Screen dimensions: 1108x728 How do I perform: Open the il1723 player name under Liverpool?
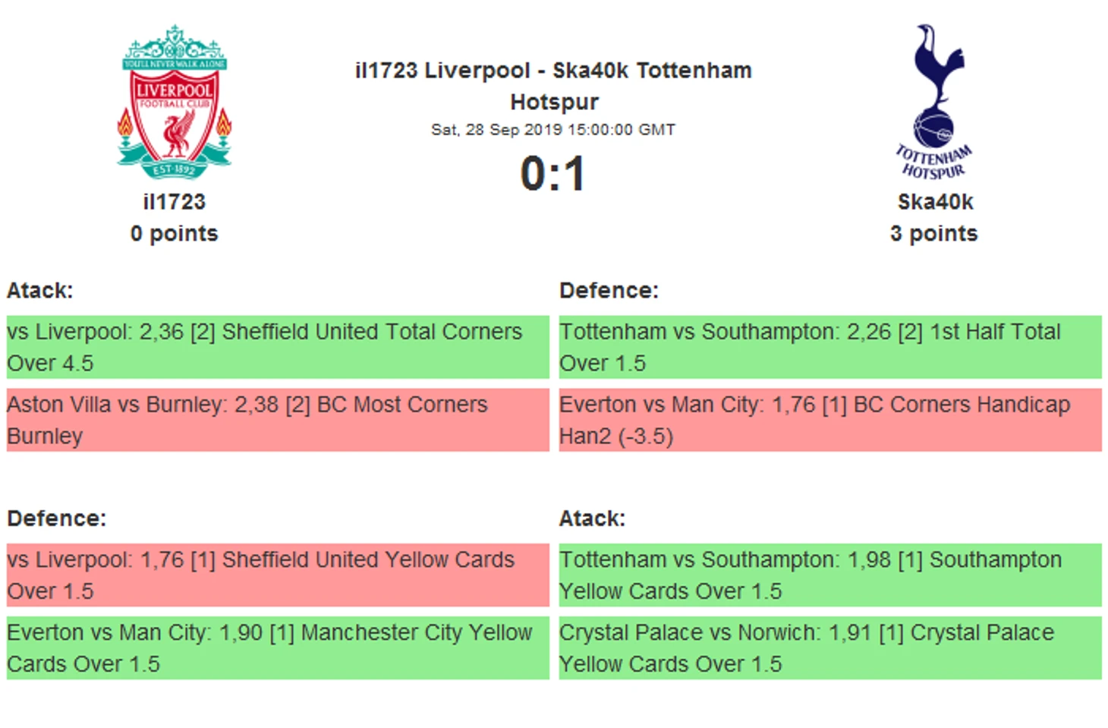[x=175, y=202]
